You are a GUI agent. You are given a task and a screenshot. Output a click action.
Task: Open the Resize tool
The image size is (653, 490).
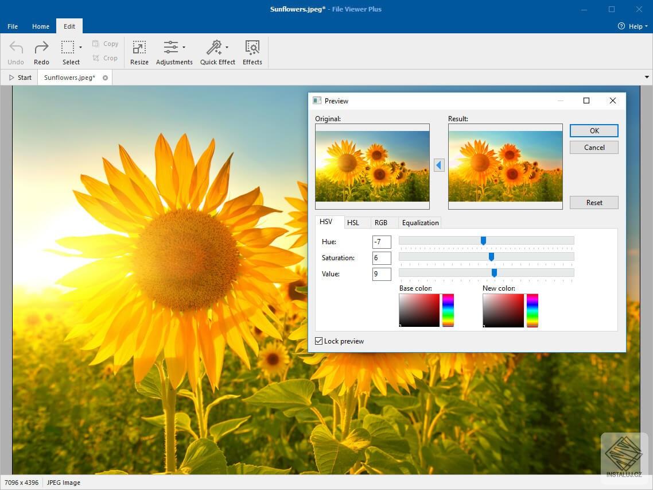pyautogui.click(x=139, y=52)
